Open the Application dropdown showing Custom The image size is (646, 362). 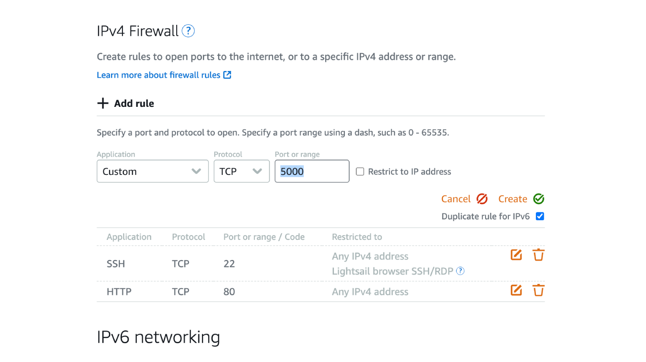(153, 171)
